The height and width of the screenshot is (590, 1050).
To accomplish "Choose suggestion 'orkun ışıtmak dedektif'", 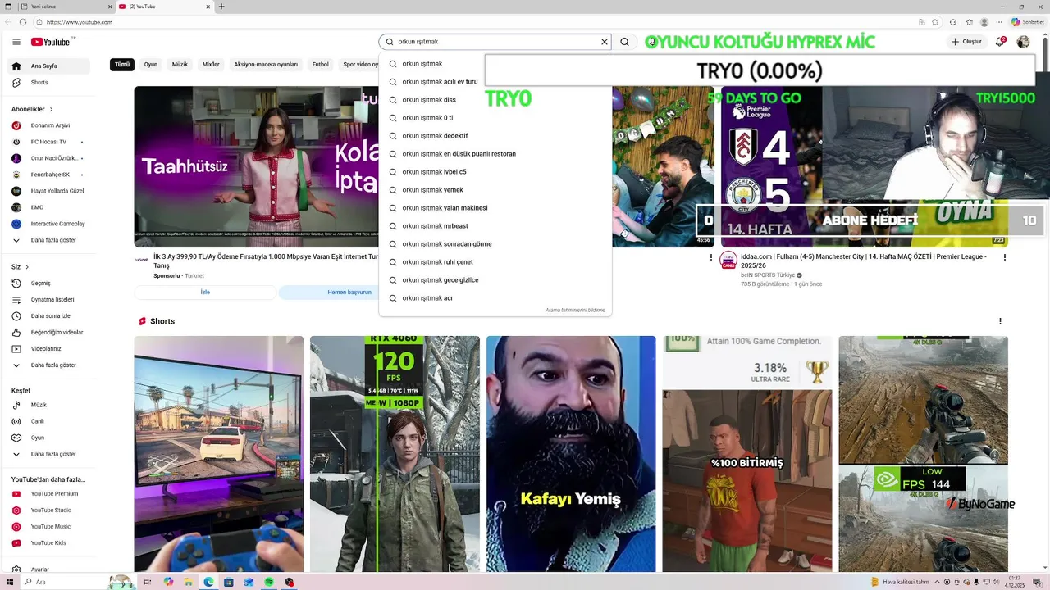I will pyautogui.click(x=495, y=136).
